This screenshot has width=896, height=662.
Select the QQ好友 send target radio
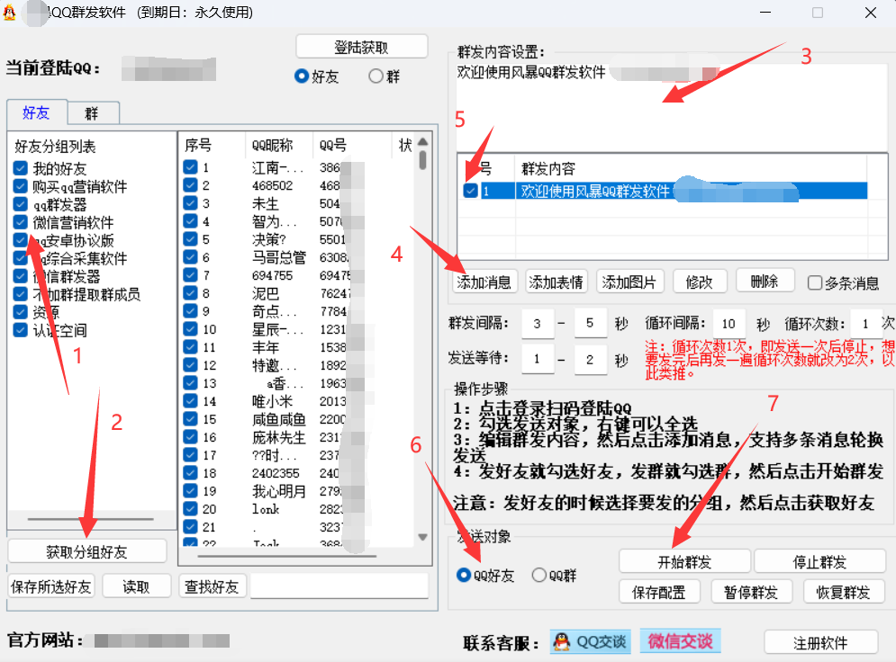[x=464, y=575]
